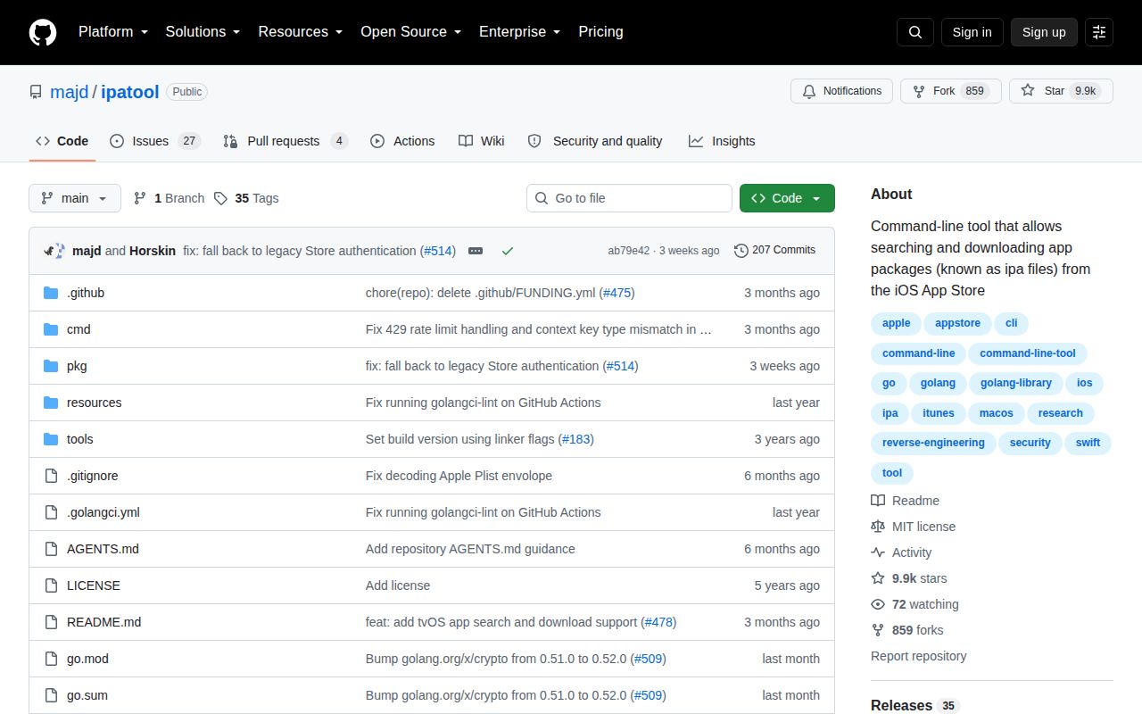Open the Insights tab
The height and width of the screenshot is (714, 1142).
pyautogui.click(x=722, y=141)
